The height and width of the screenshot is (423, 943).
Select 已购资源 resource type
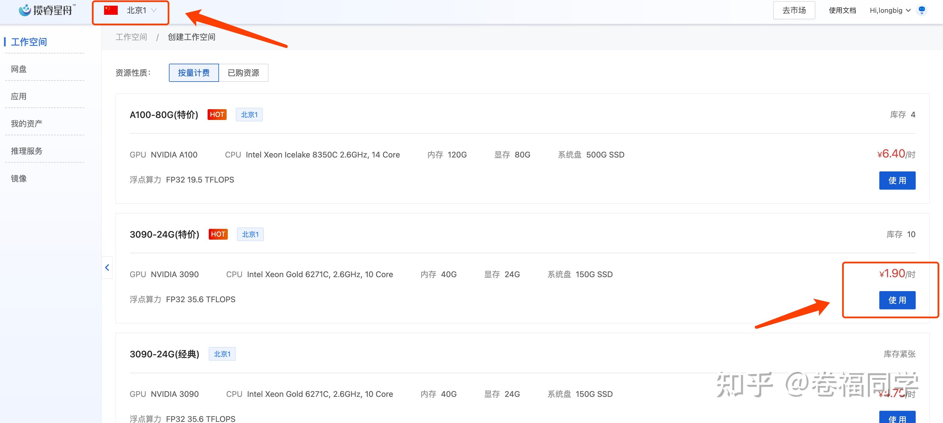pyautogui.click(x=243, y=73)
